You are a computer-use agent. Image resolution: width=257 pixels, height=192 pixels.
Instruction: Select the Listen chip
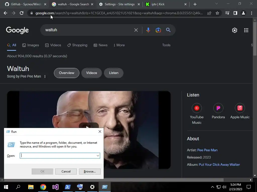(x=114, y=73)
